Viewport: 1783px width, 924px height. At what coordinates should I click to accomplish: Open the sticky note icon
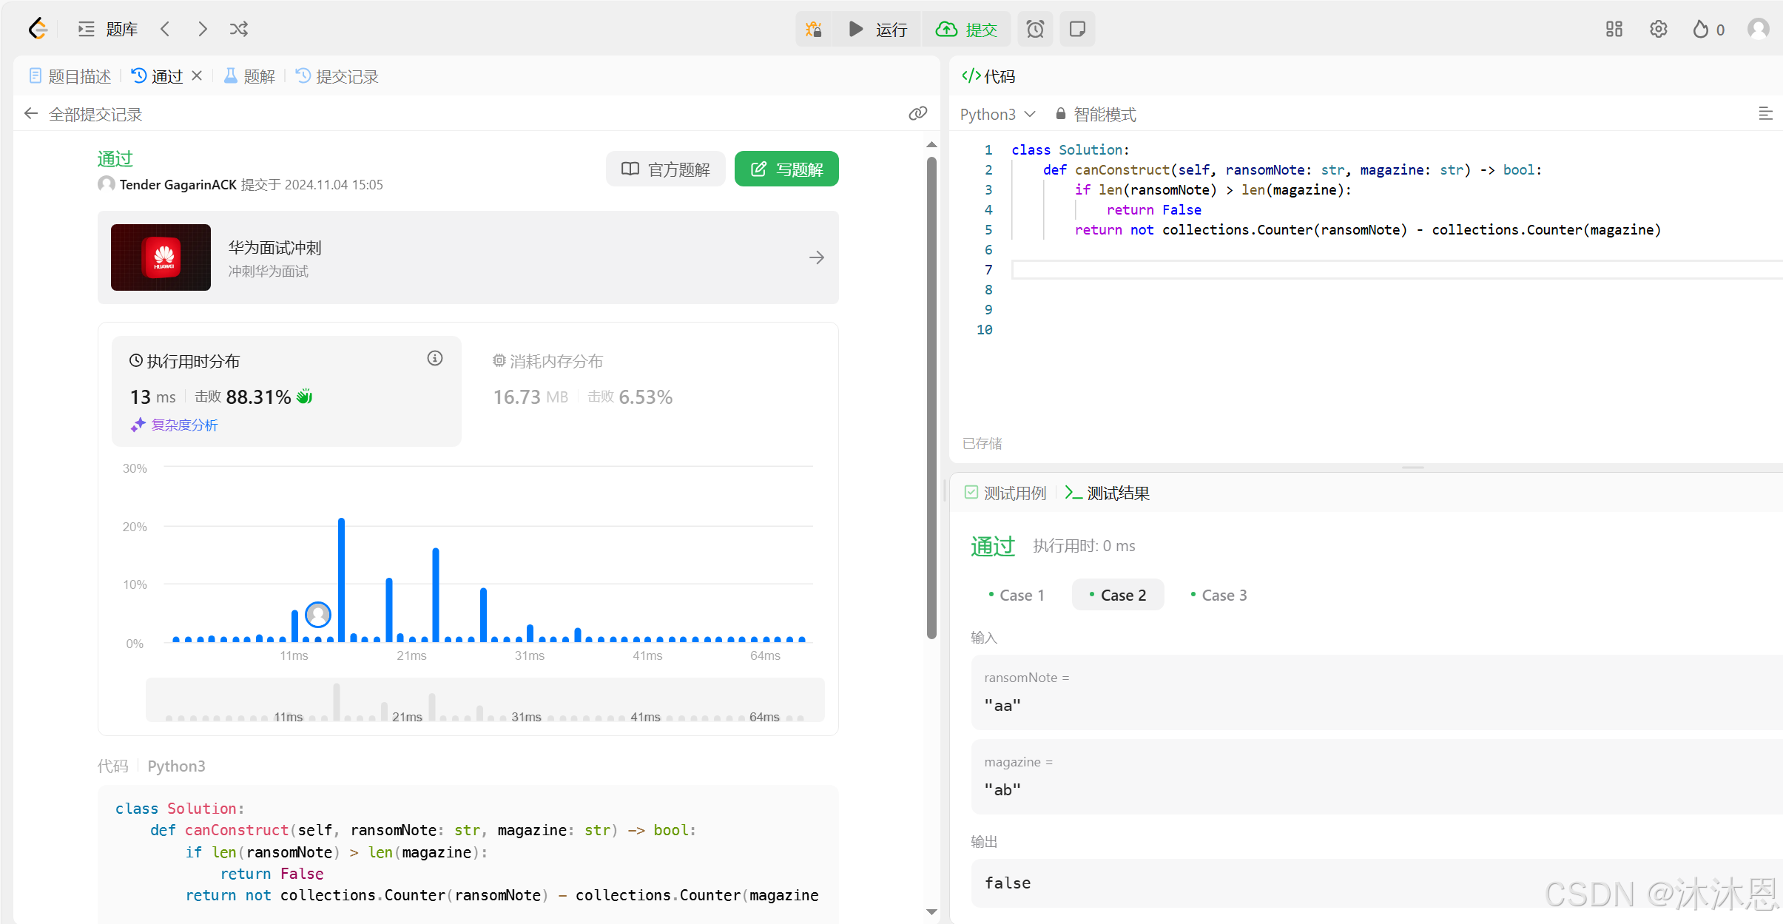coord(1077,29)
